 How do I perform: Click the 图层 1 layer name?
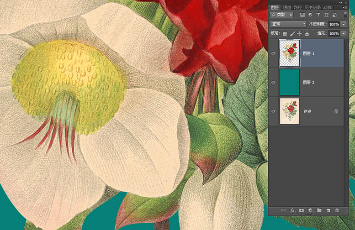pyautogui.click(x=308, y=53)
